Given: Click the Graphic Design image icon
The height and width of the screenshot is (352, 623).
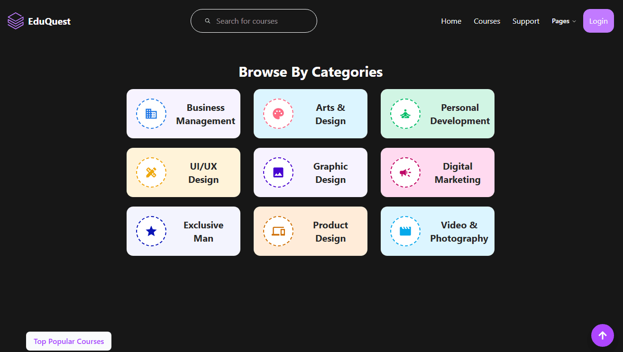Looking at the screenshot, I should (x=278, y=172).
